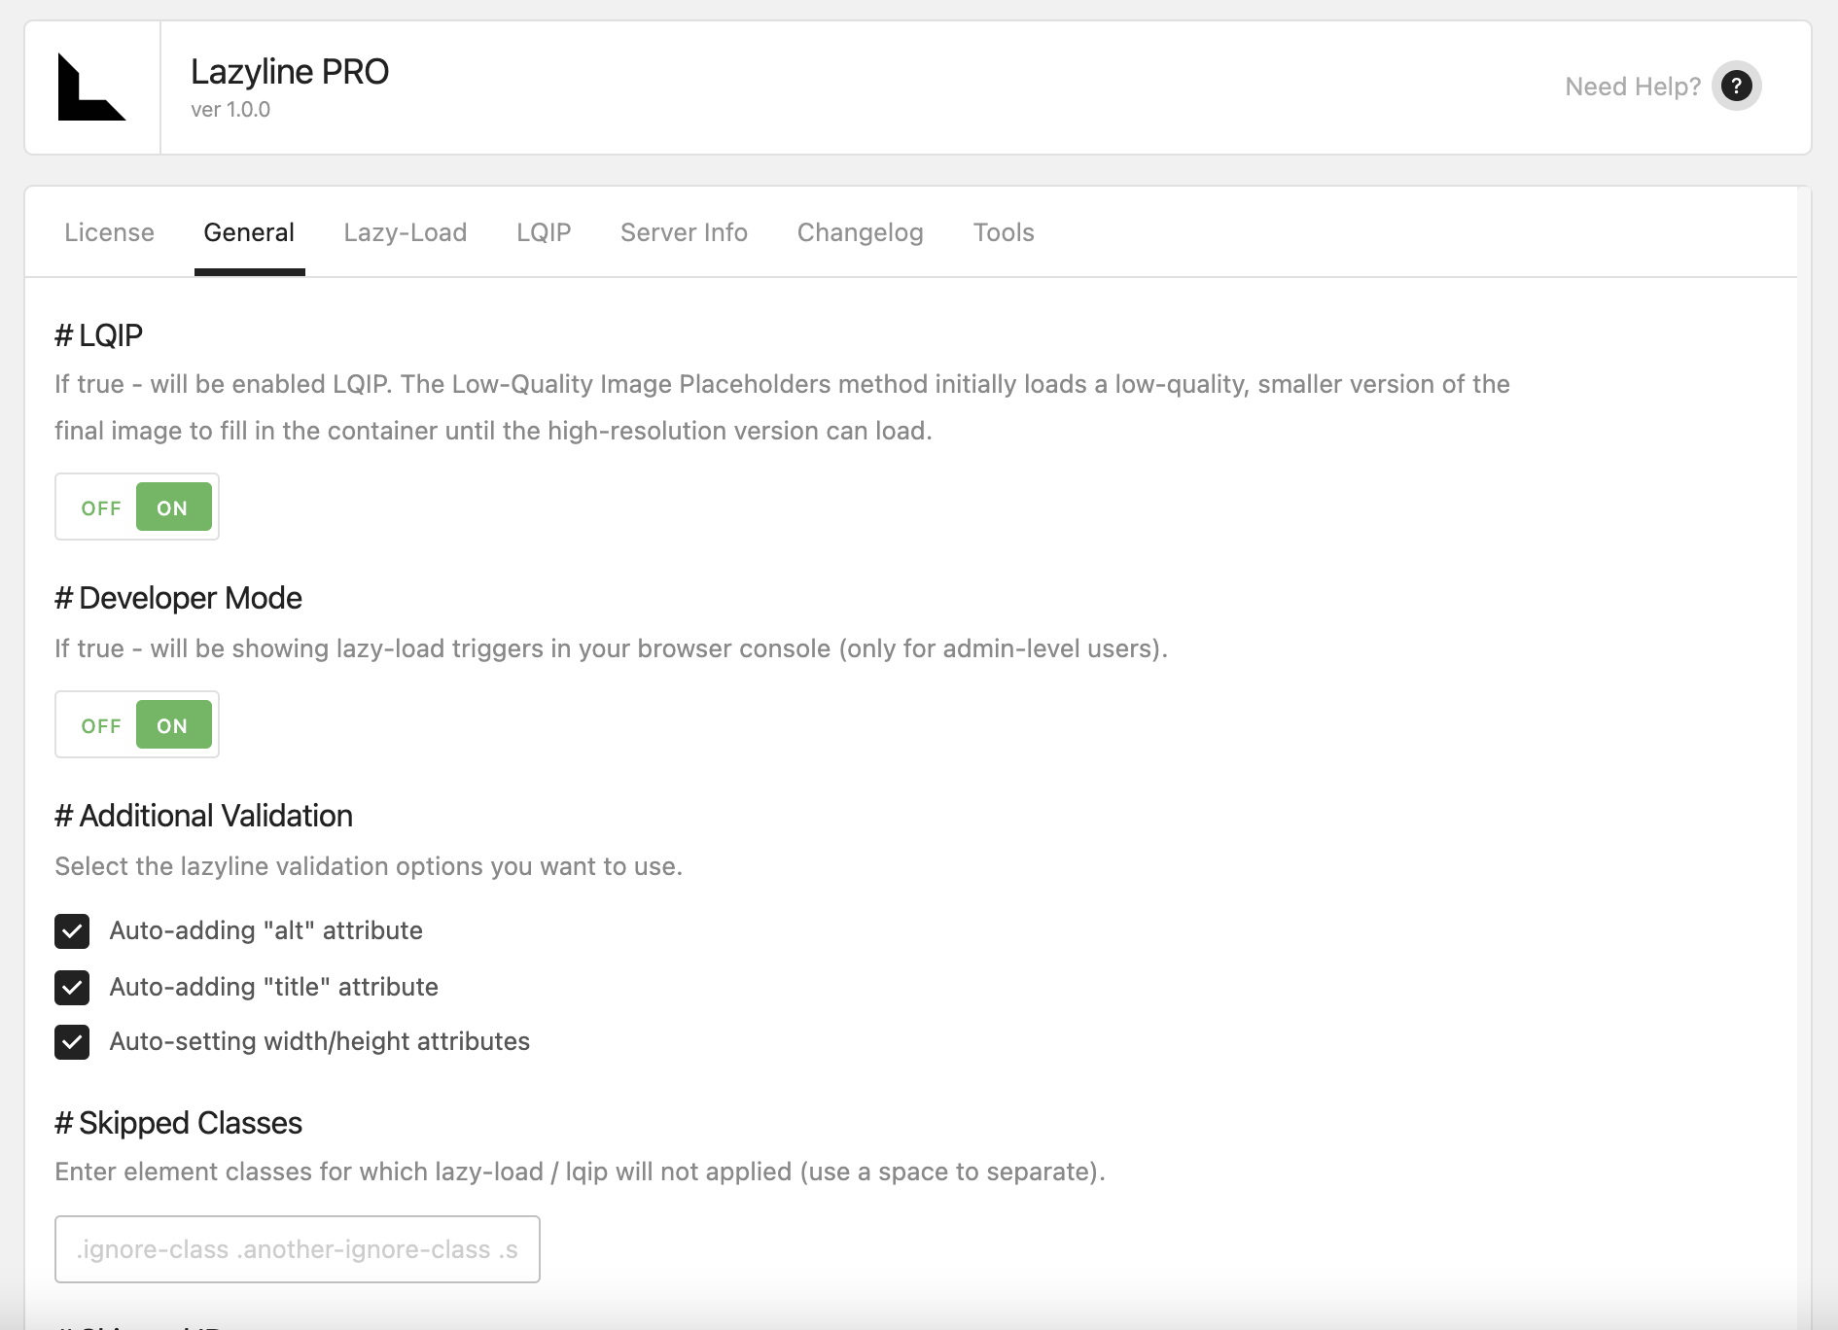This screenshot has height=1330, width=1838.
Task: Open the Need Help question mark icon
Action: (x=1737, y=86)
